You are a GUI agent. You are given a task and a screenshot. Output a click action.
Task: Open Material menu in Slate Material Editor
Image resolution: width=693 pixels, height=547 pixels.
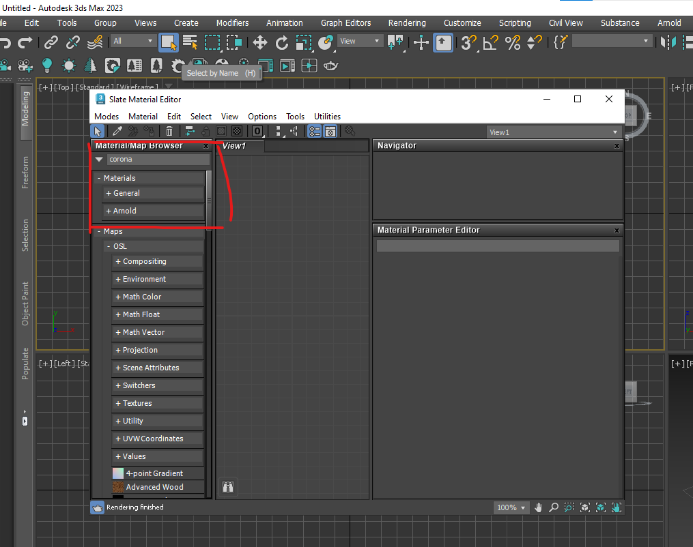(x=143, y=117)
